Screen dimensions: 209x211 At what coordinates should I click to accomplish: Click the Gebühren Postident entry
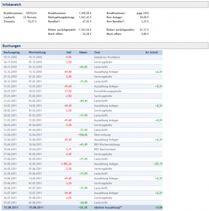pyautogui.click(x=107, y=57)
